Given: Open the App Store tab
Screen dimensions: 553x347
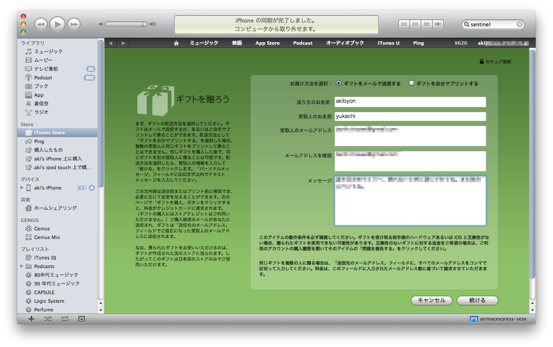Looking at the screenshot, I should click(x=267, y=43).
